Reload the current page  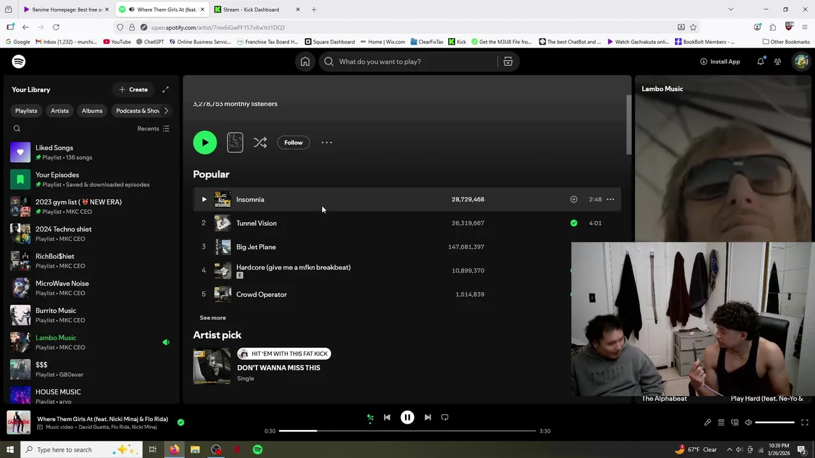pyautogui.click(x=56, y=27)
